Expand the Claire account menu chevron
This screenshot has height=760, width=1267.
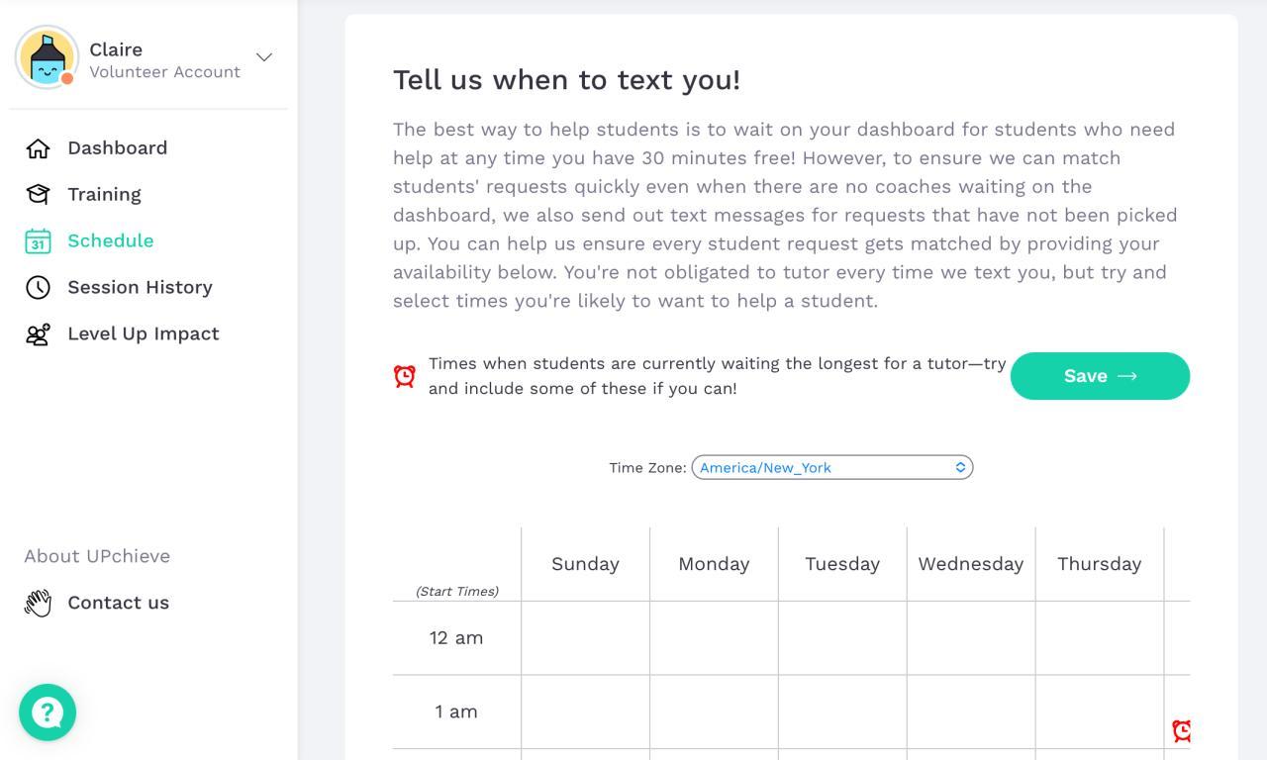264,57
